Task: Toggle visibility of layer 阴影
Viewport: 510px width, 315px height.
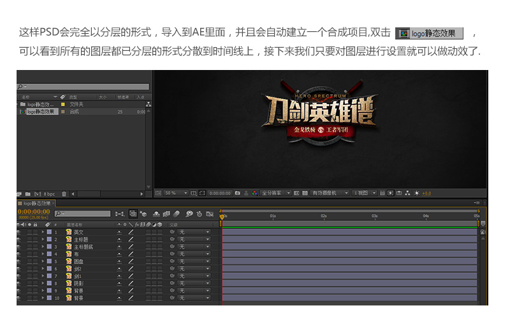Action: tap(18, 283)
